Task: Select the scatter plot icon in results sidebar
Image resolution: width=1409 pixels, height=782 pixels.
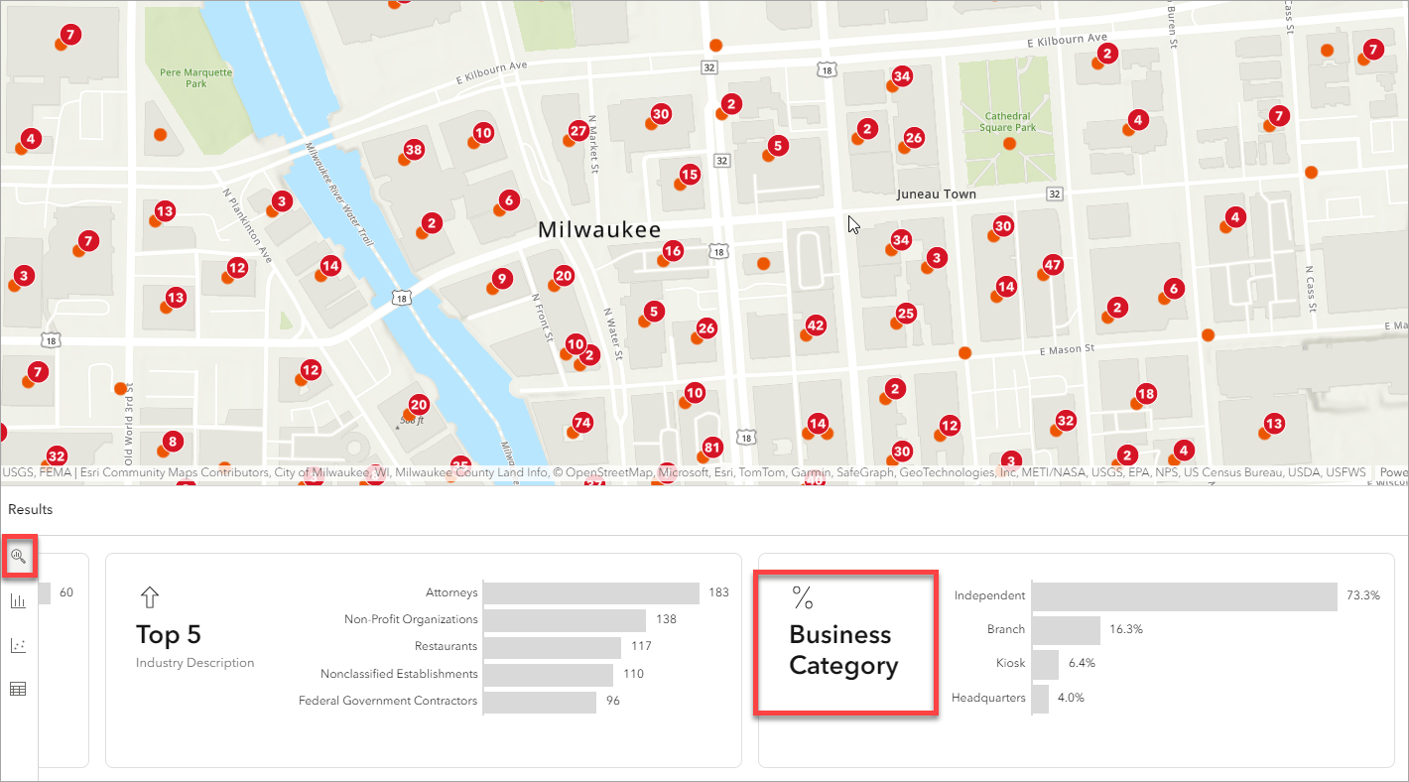Action: pyautogui.click(x=18, y=645)
